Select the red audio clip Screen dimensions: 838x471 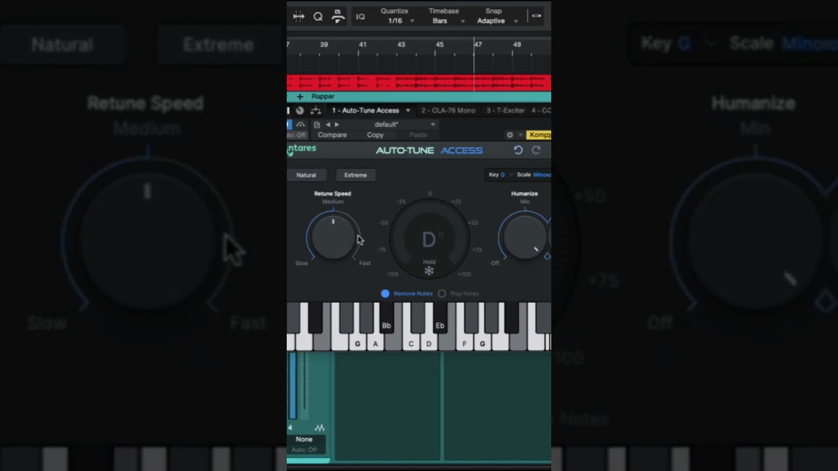[419, 82]
